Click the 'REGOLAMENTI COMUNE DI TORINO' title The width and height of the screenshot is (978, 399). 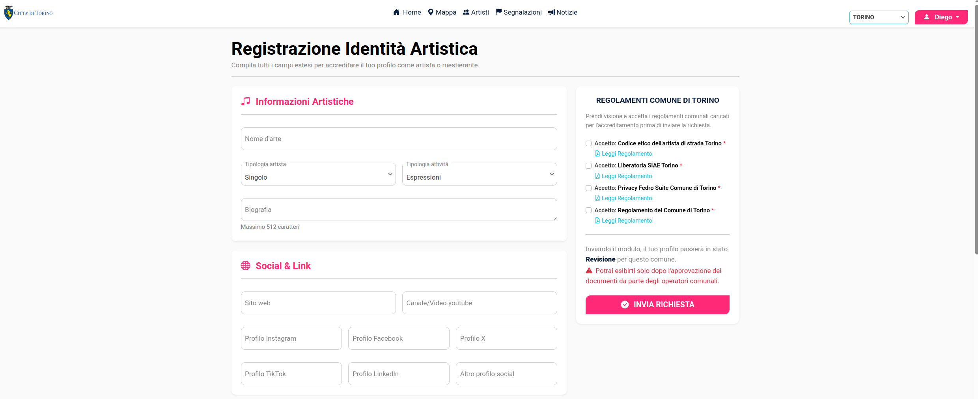coord(657,100)
